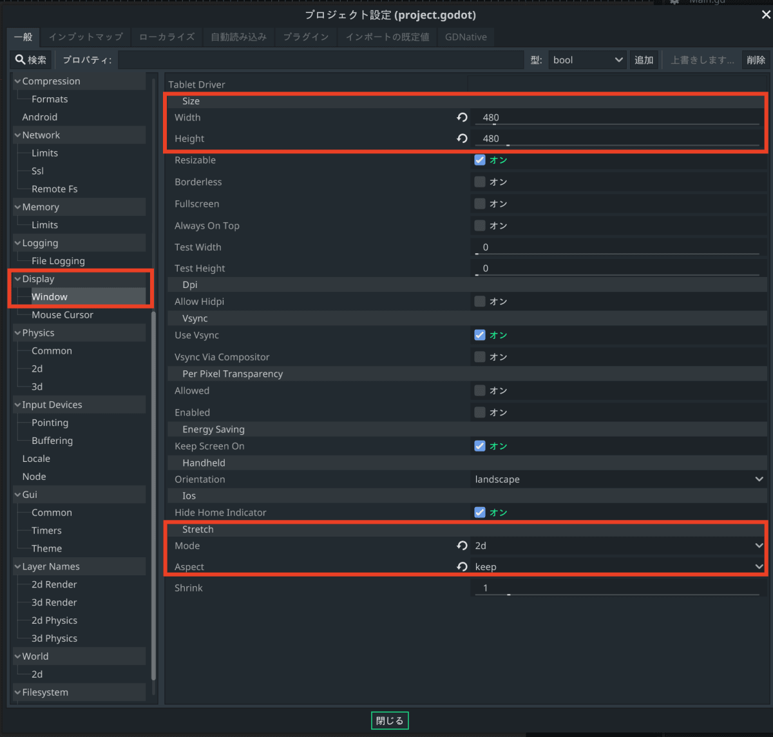Collapse the Compression category
The width and height of the screenshot is (773, 737).
(17, 81)
